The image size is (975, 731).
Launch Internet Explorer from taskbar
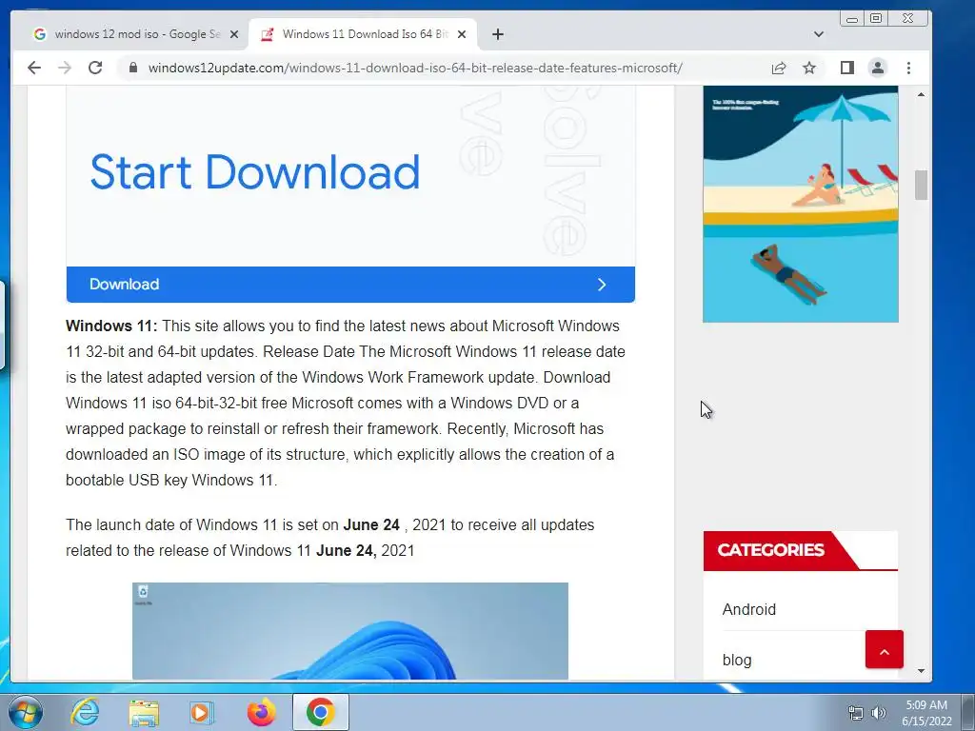click(85, 712)
